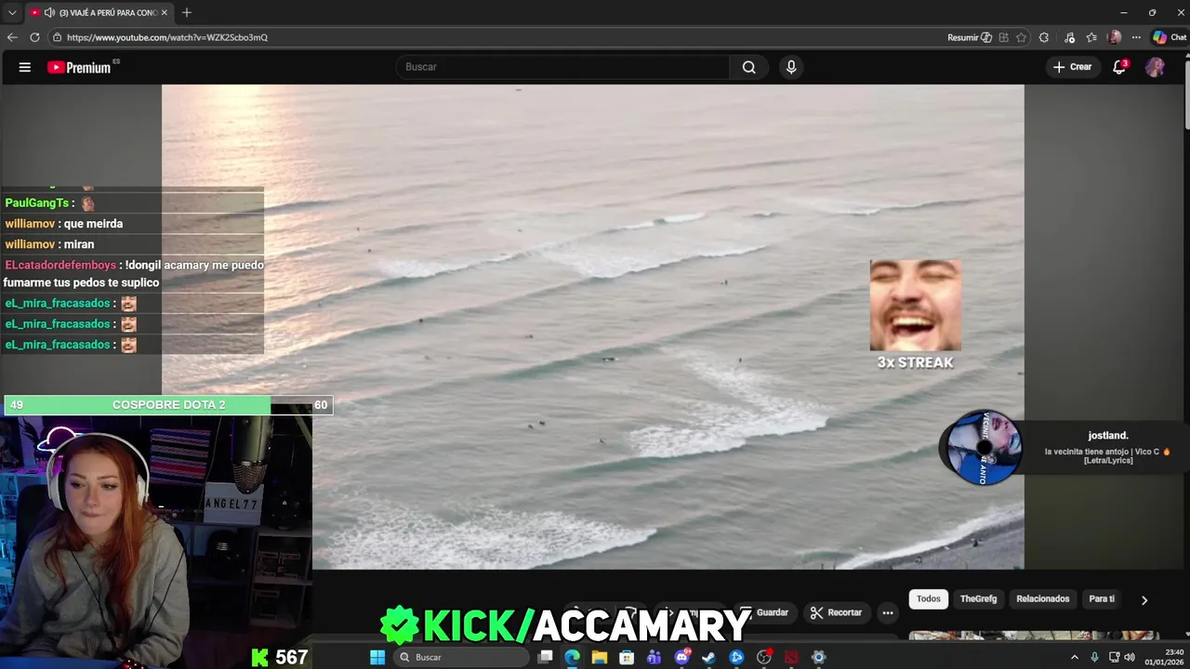Click the system tray microphone icon
The height and width of the screenshot is (669, 1190).
[1094, 657]
